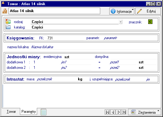Open the Informacje dropdown button
163x117 pixels.
122,11
